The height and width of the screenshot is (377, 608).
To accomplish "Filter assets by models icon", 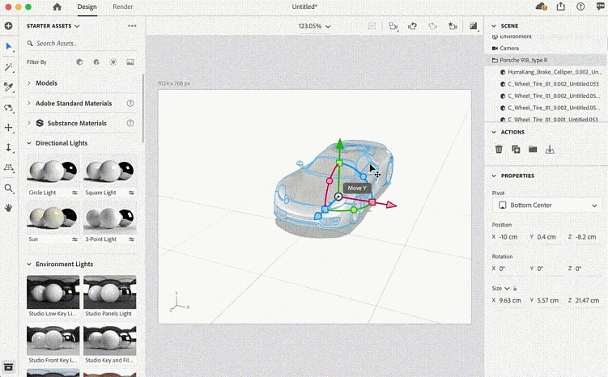I will [x=79, y=62].
